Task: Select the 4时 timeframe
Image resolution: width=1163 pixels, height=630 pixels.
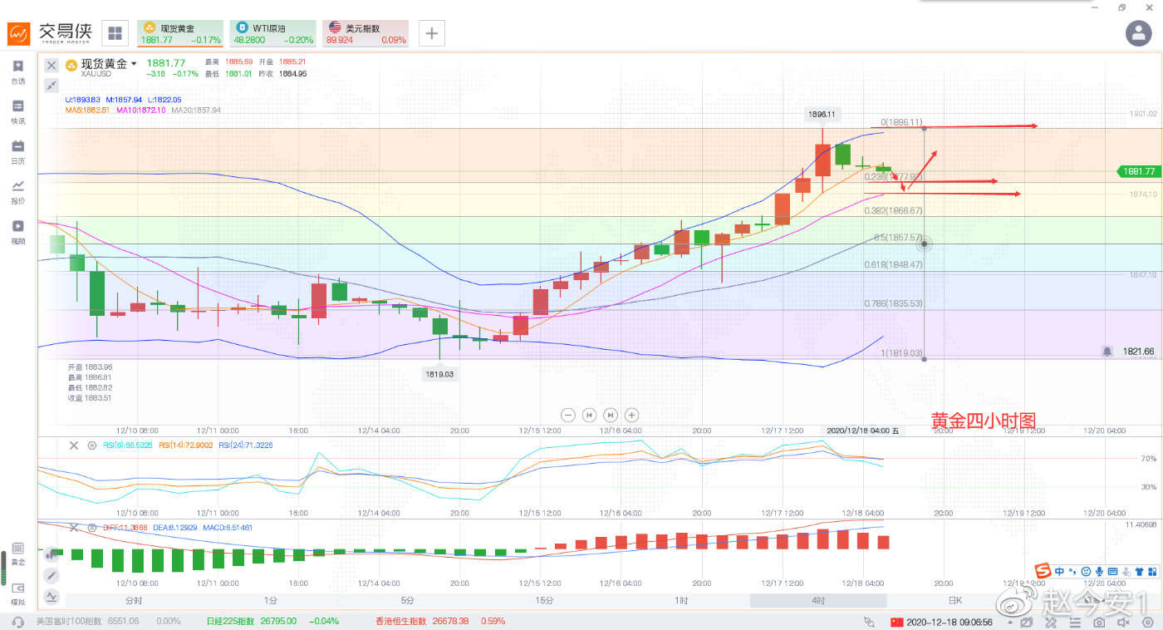Action: coord(818,600)
